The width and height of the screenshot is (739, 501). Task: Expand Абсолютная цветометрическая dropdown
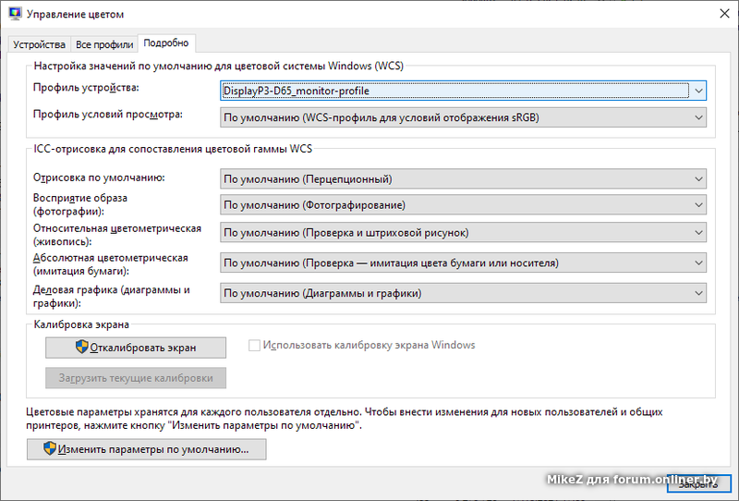[698, 263]
